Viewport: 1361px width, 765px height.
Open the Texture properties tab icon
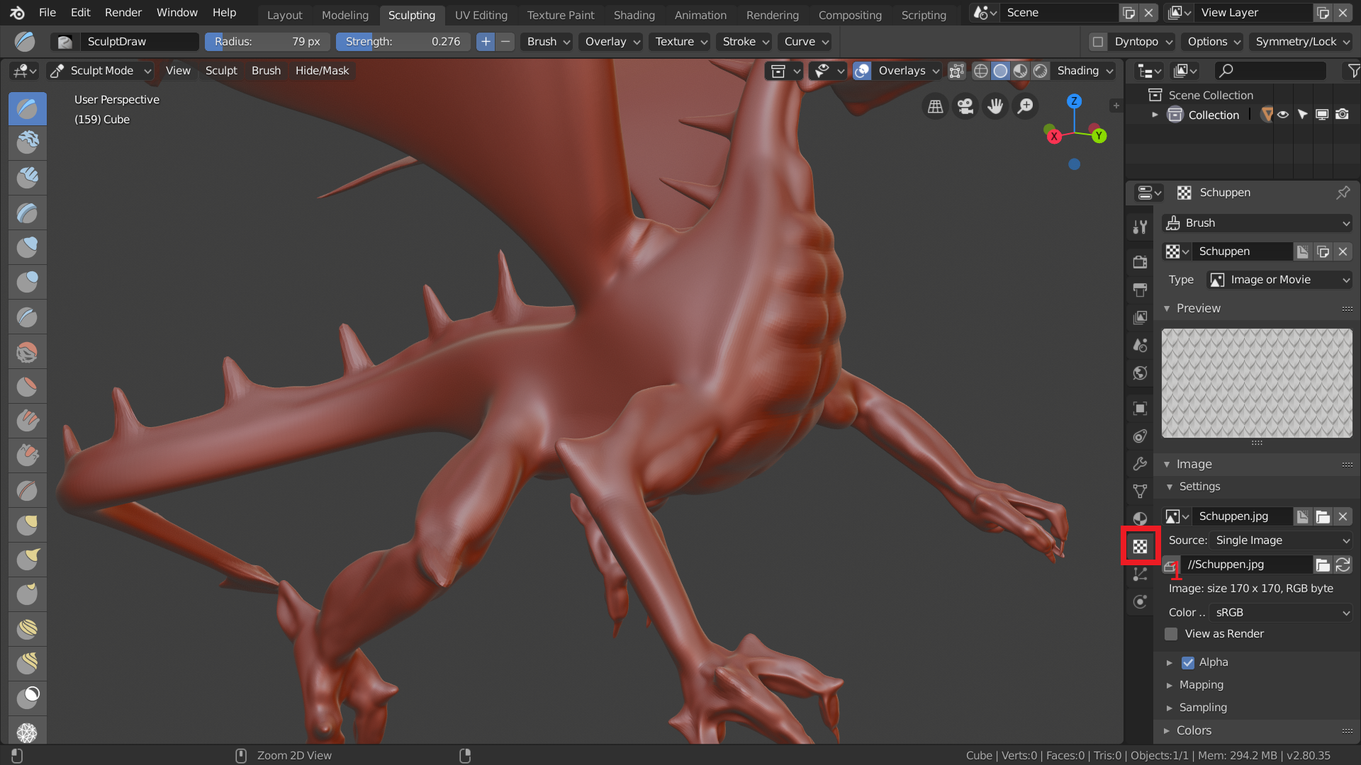point(1140,546)
